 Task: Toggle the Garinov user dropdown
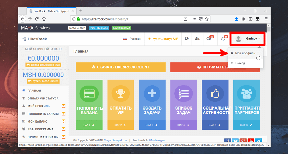tap(247, 39)
